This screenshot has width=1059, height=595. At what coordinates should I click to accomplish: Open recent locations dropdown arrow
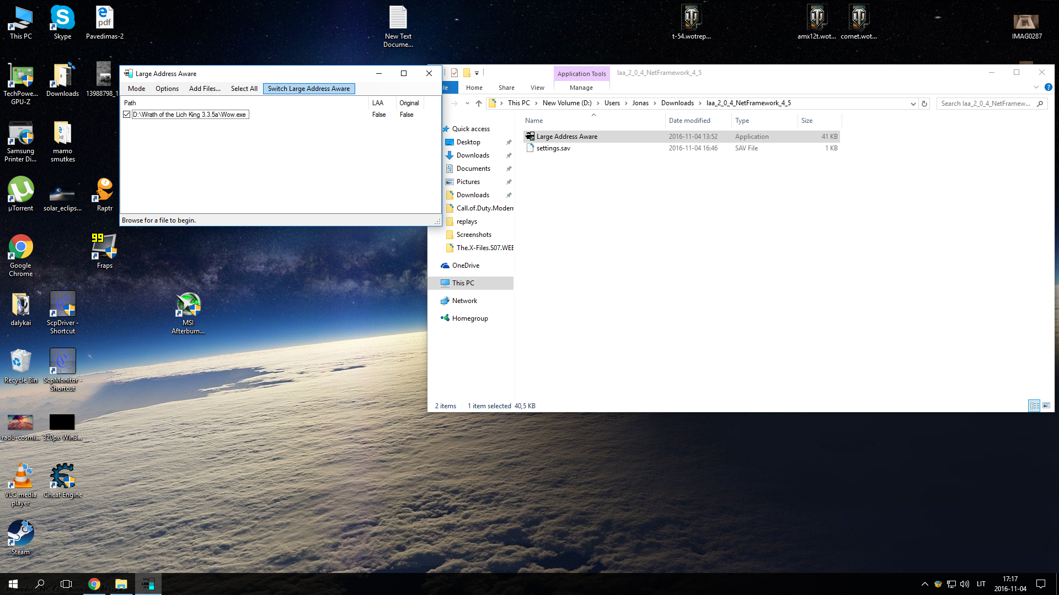point(467,103)
